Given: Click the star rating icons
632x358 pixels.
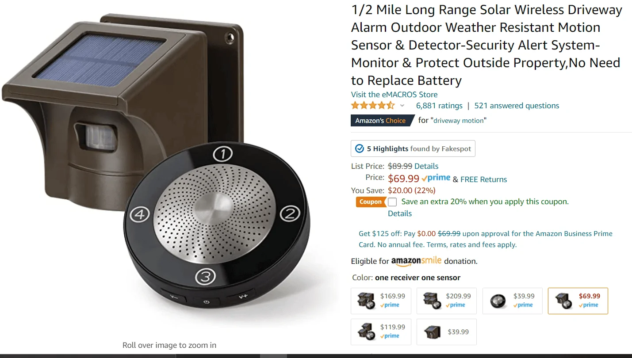Looking at the screenshot, I should [373, 106].
